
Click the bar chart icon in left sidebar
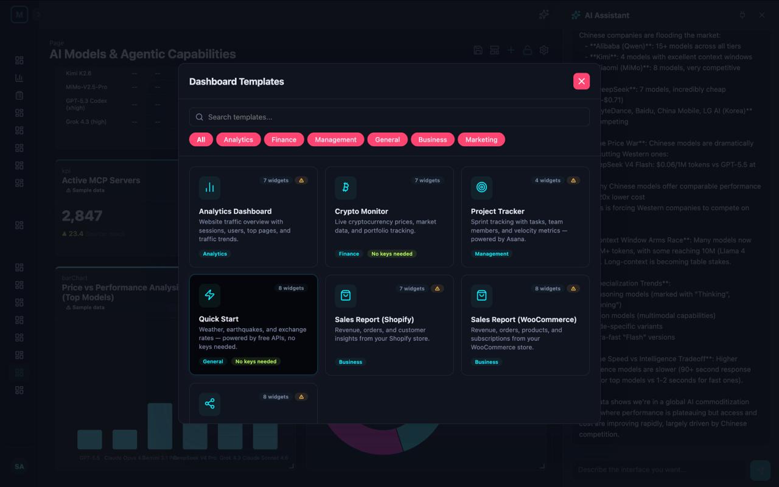pyautogui.click(x=19, y=78)
